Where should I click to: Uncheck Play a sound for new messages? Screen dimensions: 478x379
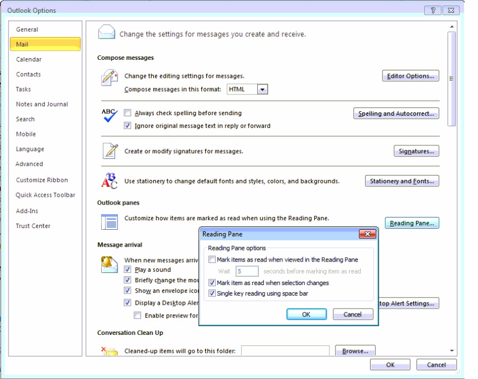pyautogui.click(x=127, y=269)
